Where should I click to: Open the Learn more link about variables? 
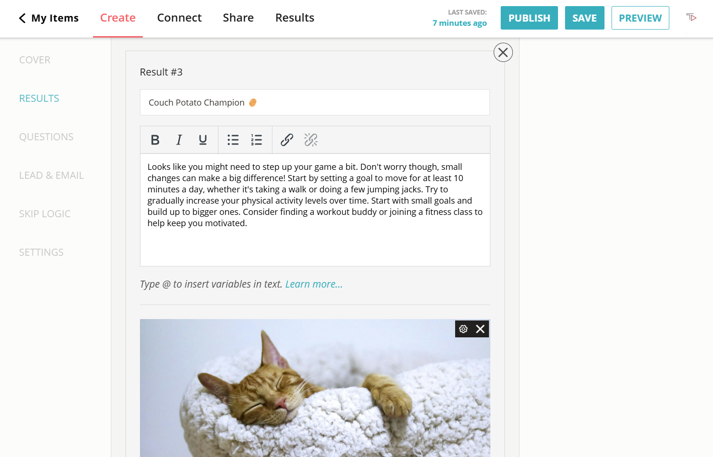pyautogui.click(x=313, y=284)
